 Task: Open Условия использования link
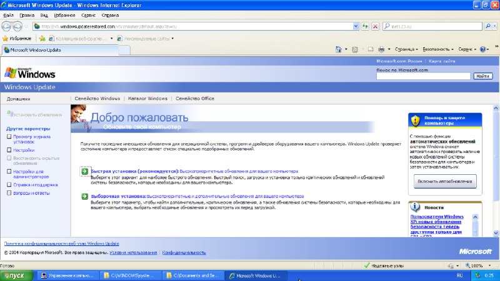[x=133, y=252]
